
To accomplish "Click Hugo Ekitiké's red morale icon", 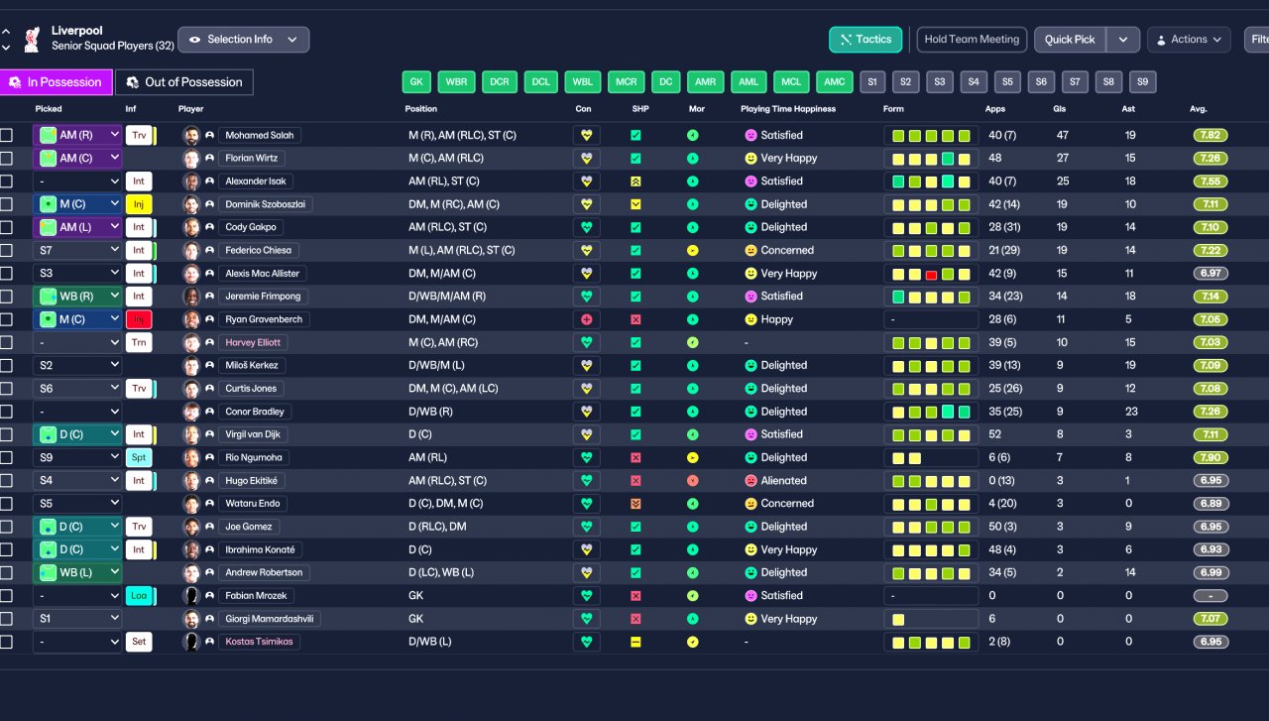I will (692, 480).
